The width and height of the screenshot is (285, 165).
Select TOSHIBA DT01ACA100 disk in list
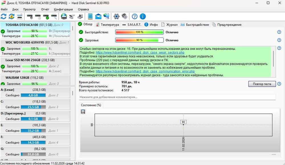(x=35, y=30)
